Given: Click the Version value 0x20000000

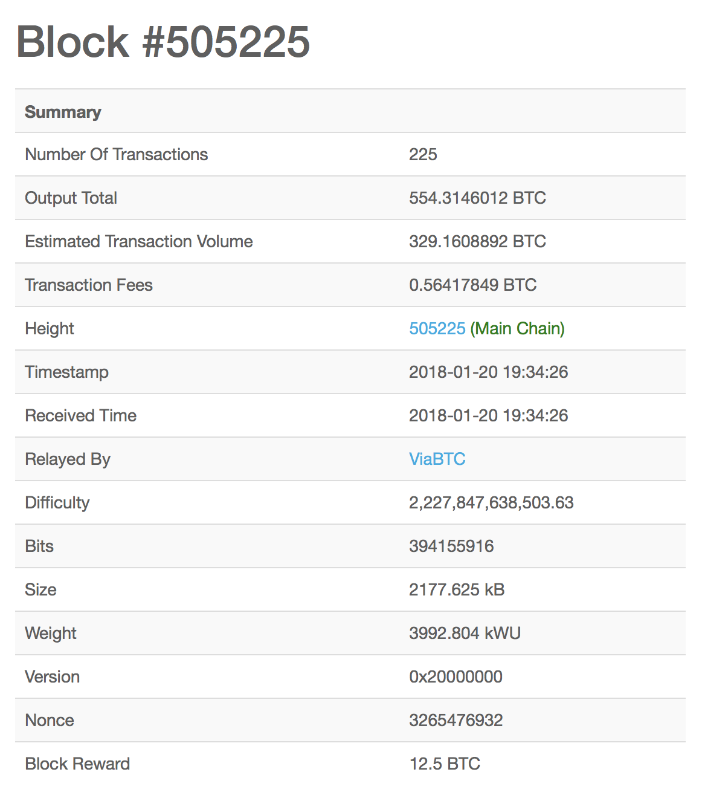Looking at the screenshot, I should click(456, 676).
